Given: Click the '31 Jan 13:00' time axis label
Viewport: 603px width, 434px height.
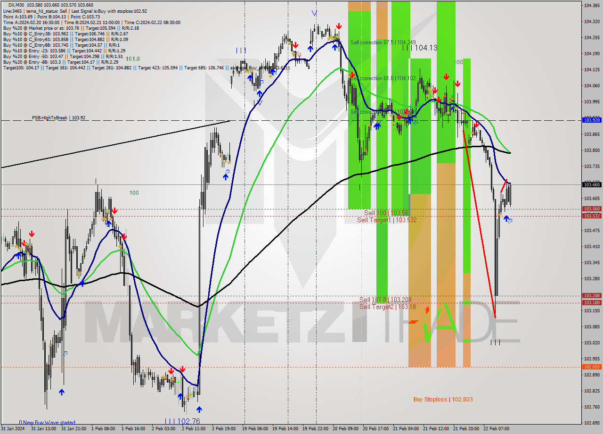Looking at the screenshot, I should pyautogui.click(x=43, y=429).
